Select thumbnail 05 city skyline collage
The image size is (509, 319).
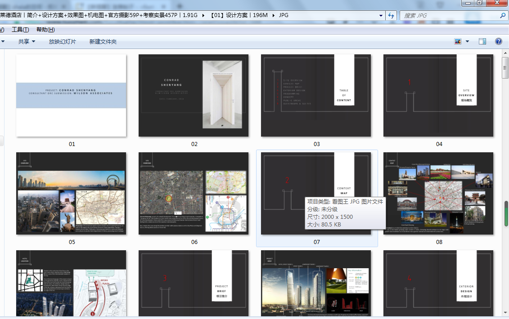pos(71,194)
